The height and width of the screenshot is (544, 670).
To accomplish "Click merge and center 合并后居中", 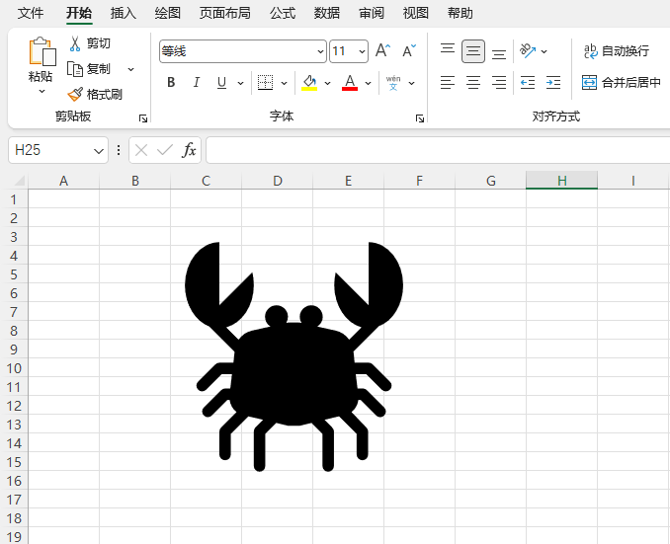I will point(622,82).
